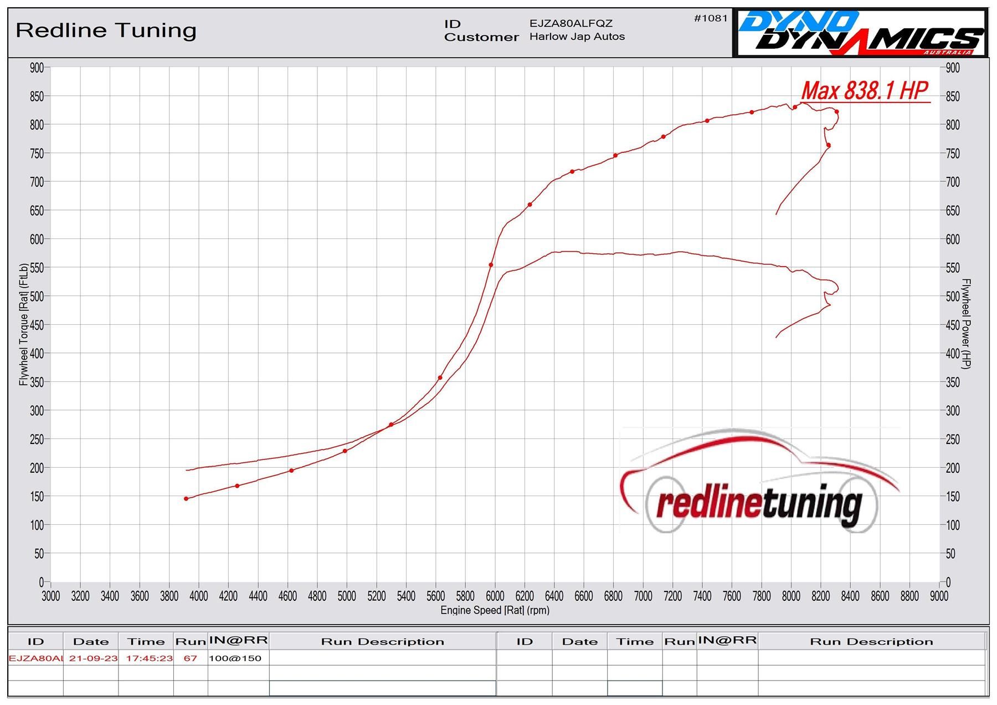Click the first Run column header

pyautogui.click(x=191, y=641)
